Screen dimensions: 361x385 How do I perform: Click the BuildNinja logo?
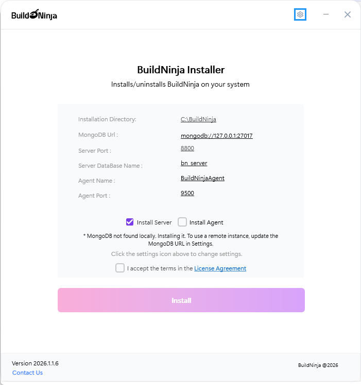pyautogui.click(x=34, y=15)
